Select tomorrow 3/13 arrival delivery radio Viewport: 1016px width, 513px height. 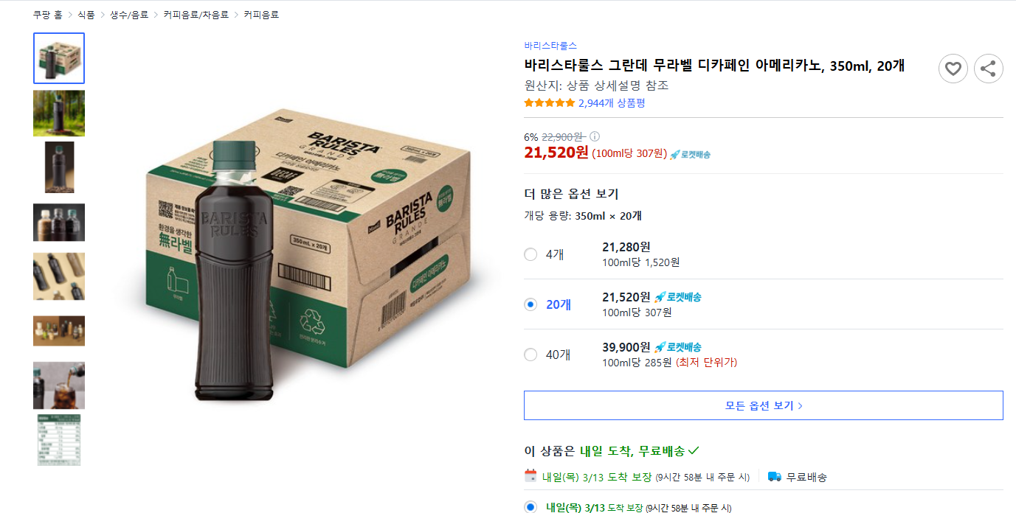tap(531, 507)
